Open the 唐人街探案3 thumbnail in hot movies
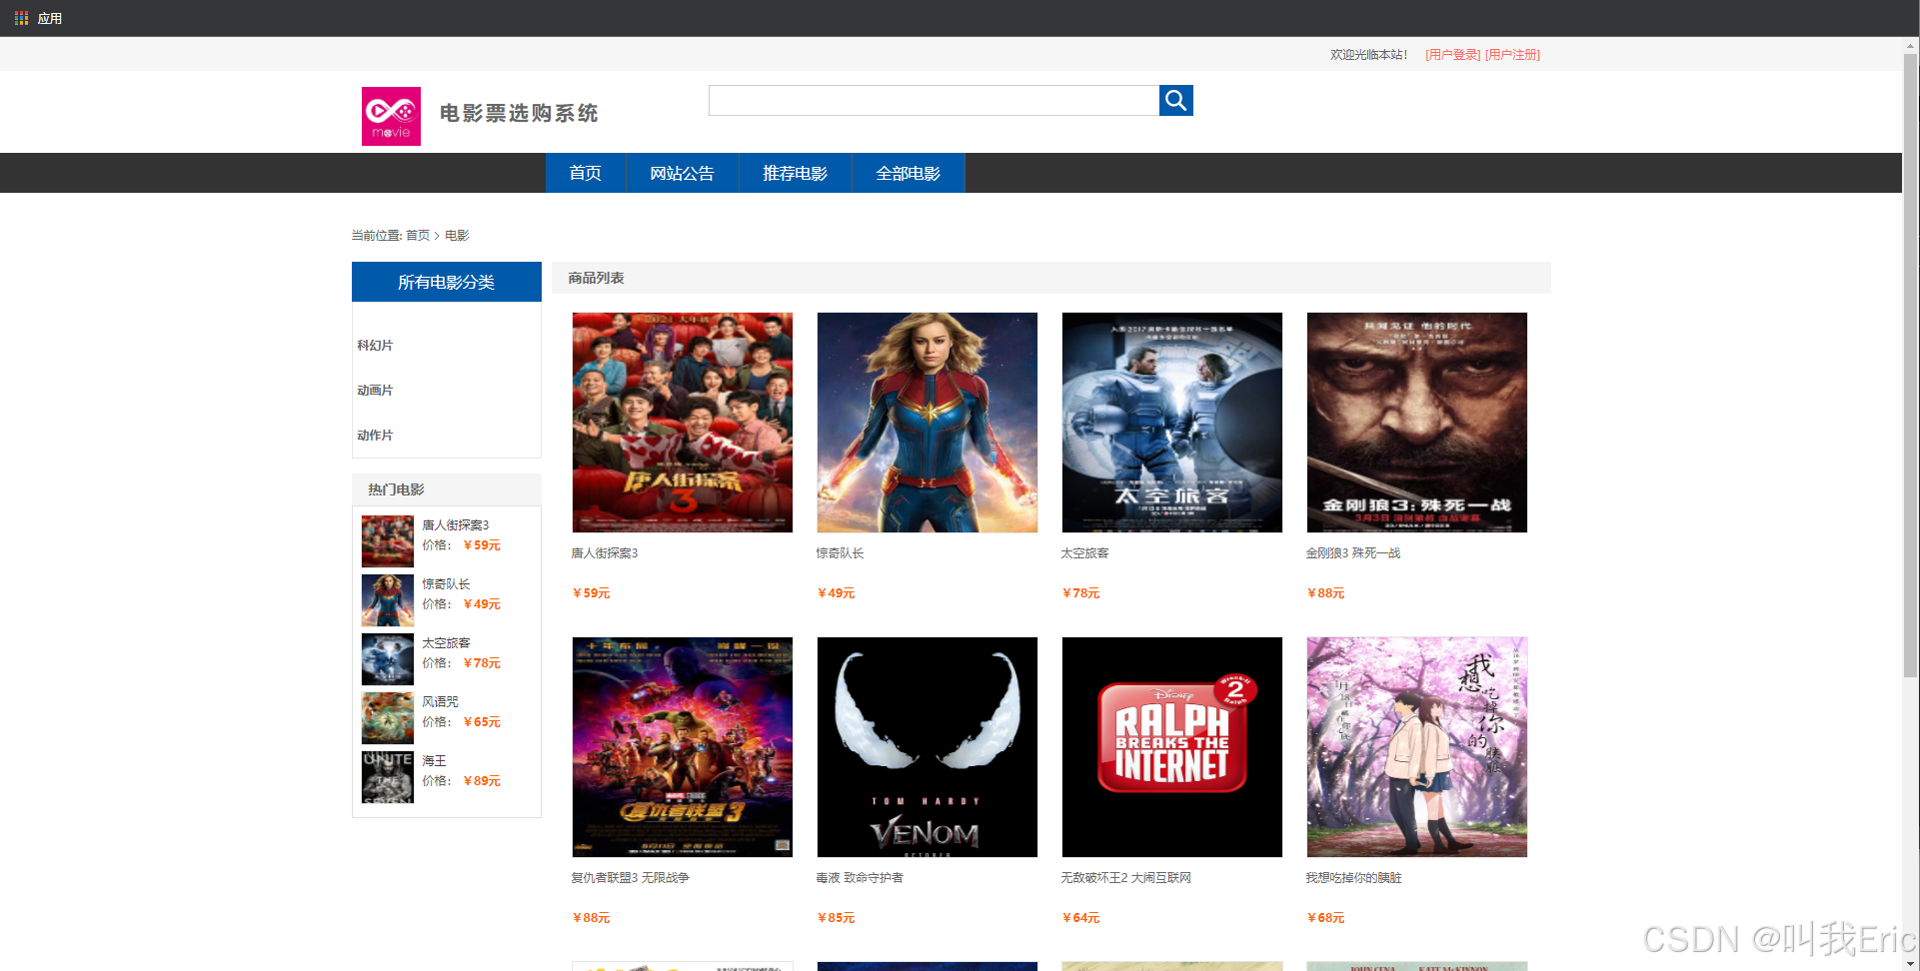Screen dimensions: 1920x971 point(388,541)
